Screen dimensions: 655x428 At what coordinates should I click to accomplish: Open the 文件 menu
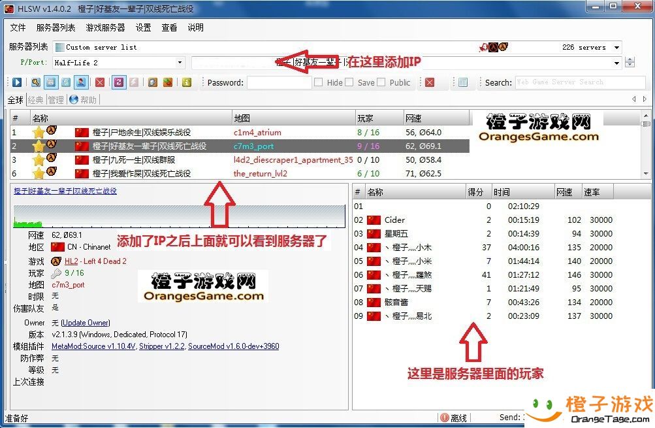coord(18,27)
